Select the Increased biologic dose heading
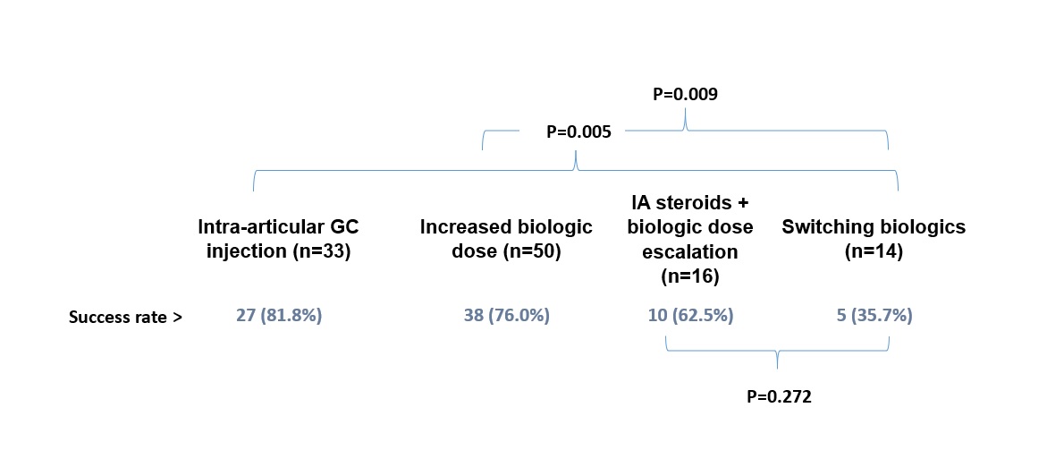Screen dimensions: 1047x467 tap(506, 239)
